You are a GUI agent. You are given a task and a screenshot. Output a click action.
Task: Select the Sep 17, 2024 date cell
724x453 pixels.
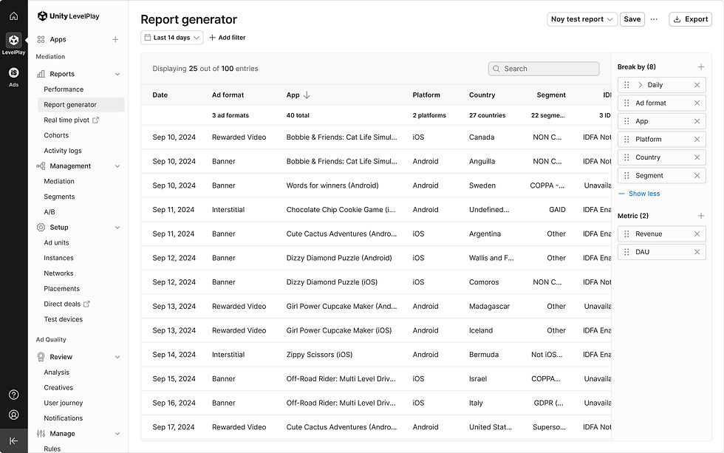pos(174,427)
